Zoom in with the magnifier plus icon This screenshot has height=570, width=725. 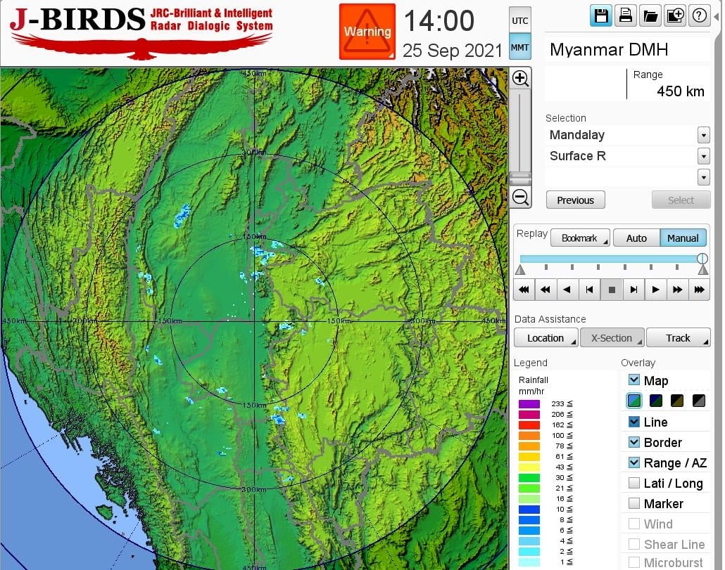pos(520,78)
